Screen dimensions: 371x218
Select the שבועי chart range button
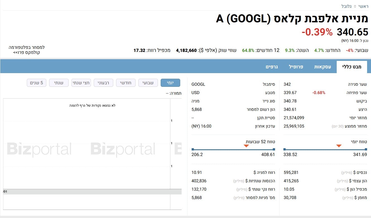click(148, 83)
